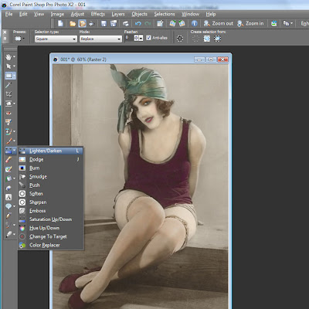Choose Burn from the tool flyout
Image resolution: width=309 pixels, height=309 pixels.
click(51, 168)
